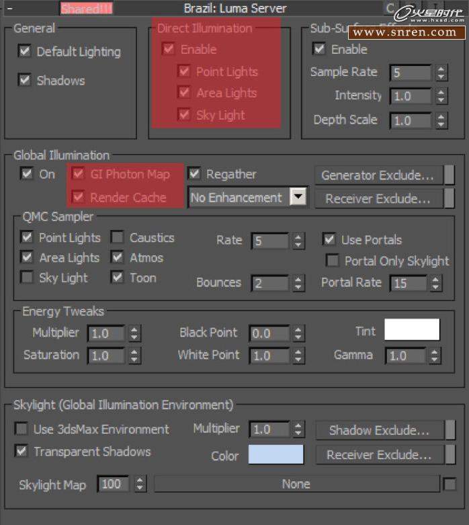Toggle QMC Sampler Area Lights checkbox

click(x=27, y=257)
